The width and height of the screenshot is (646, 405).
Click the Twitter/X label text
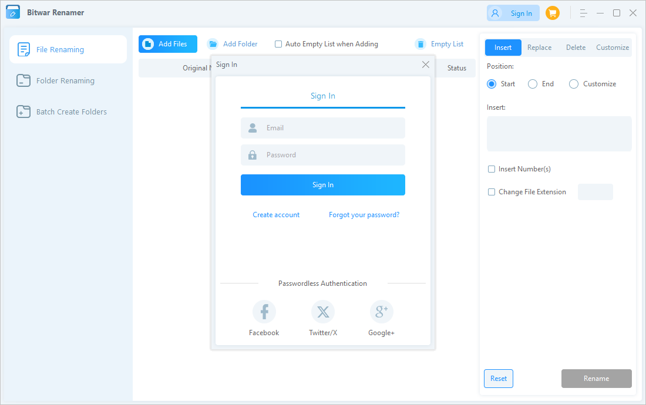[323, 333]
